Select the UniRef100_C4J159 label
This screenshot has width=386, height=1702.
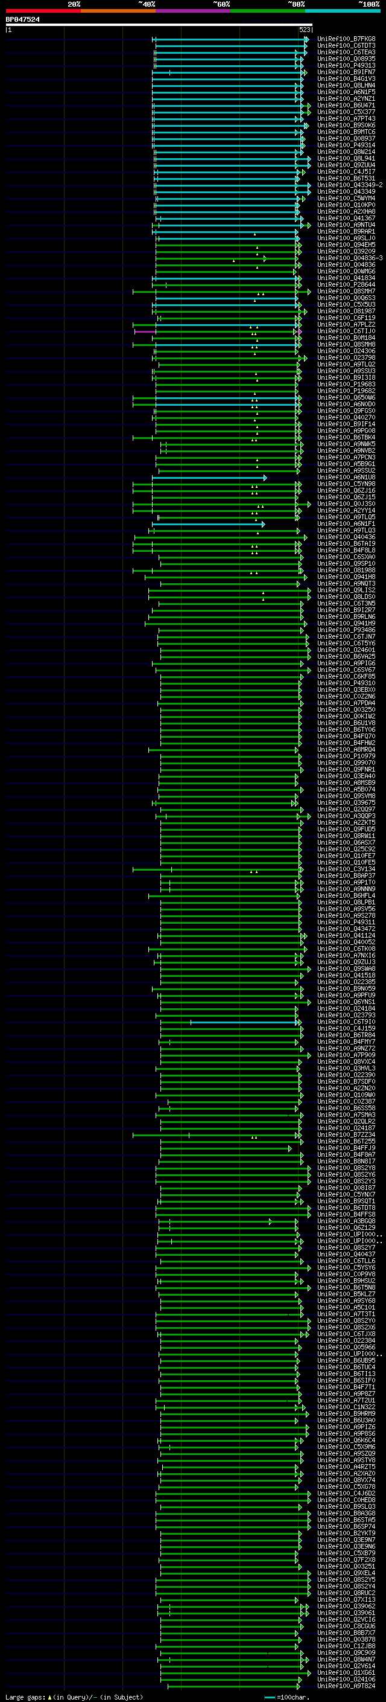click(x=346, y=1029)
